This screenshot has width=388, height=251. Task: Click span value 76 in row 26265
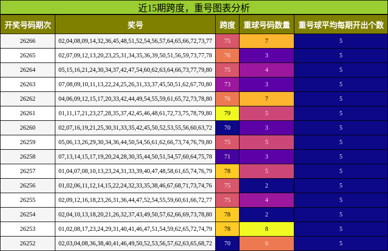[227, 55]
